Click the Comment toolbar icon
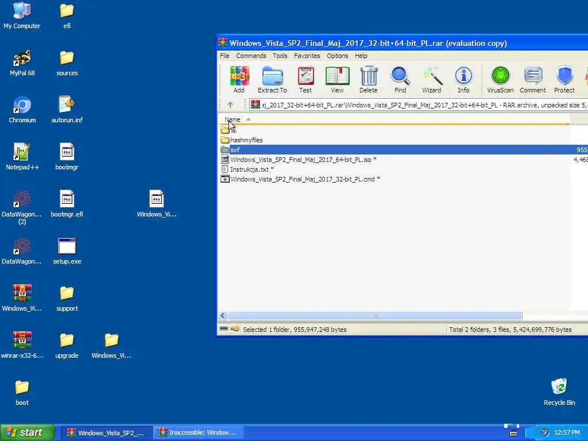This screenshot has width=588, height=441. pyautogui.click(x=533, y=79)
